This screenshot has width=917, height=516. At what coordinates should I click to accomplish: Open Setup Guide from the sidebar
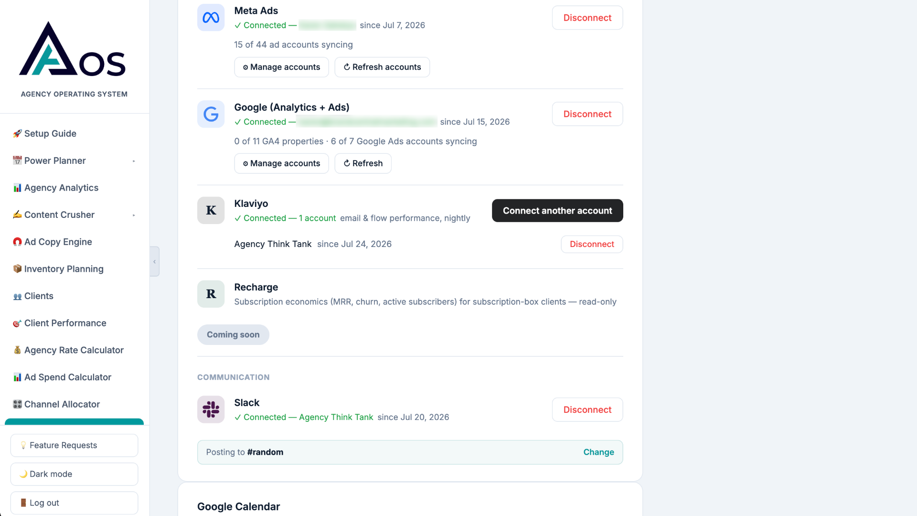point(74,134)
